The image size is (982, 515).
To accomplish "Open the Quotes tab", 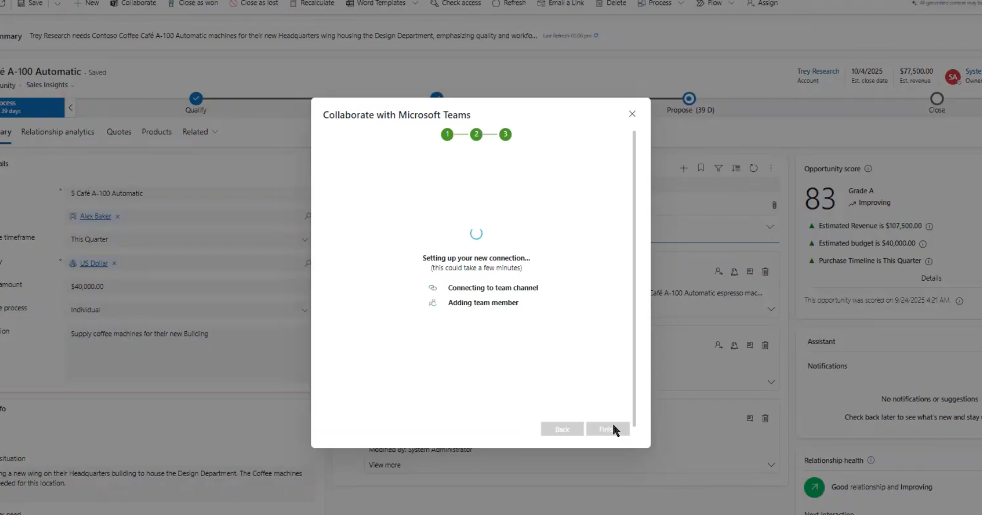I will coord(119,132).
